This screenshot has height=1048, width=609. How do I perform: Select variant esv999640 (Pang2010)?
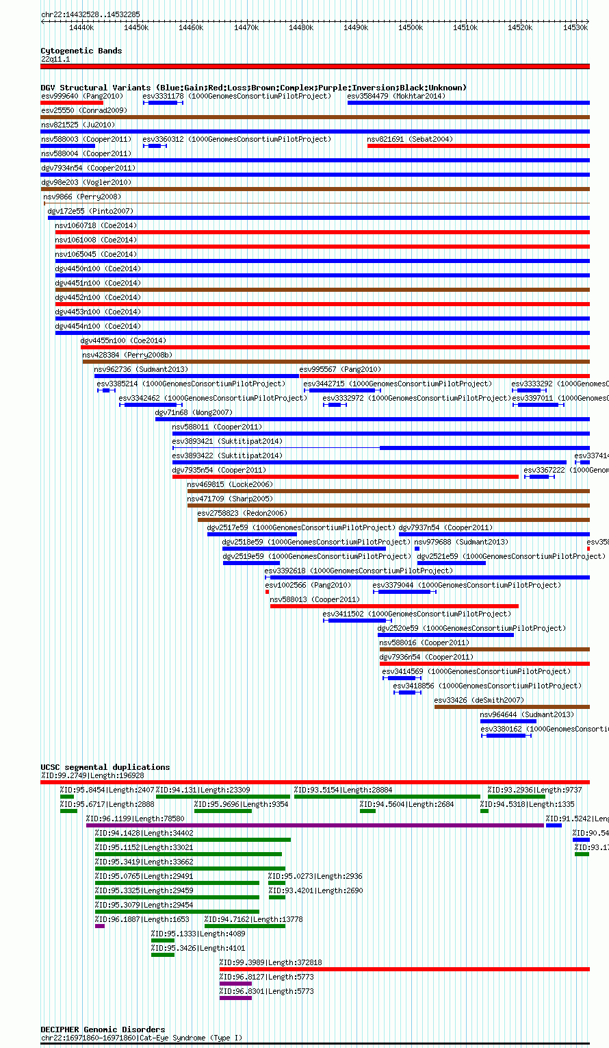pos(72,103)
